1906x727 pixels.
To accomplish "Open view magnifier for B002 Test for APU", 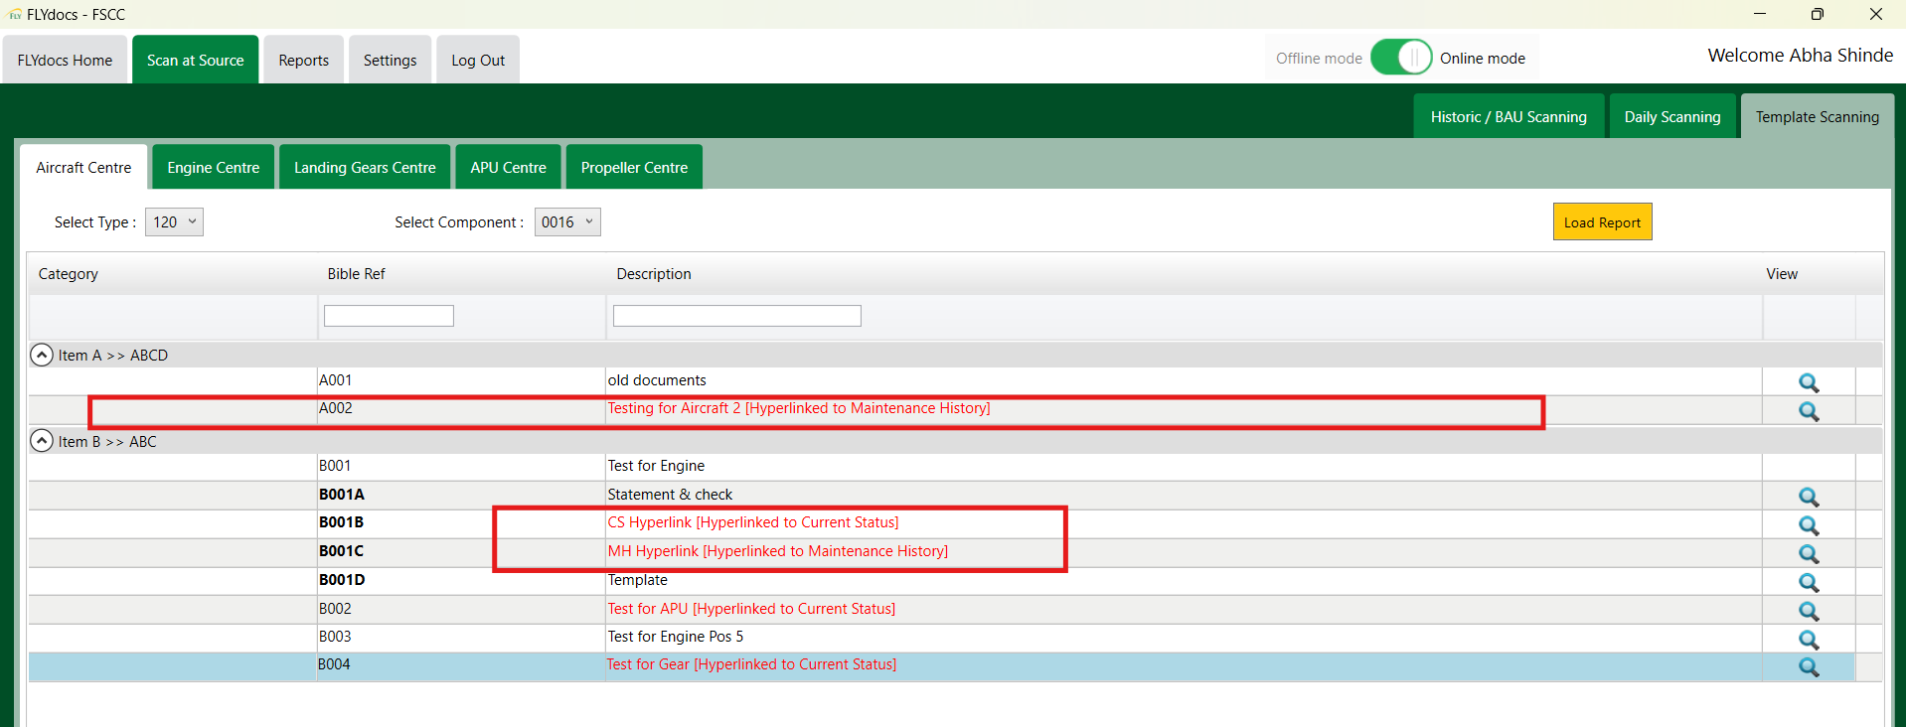I will [x=1809, y=611].
